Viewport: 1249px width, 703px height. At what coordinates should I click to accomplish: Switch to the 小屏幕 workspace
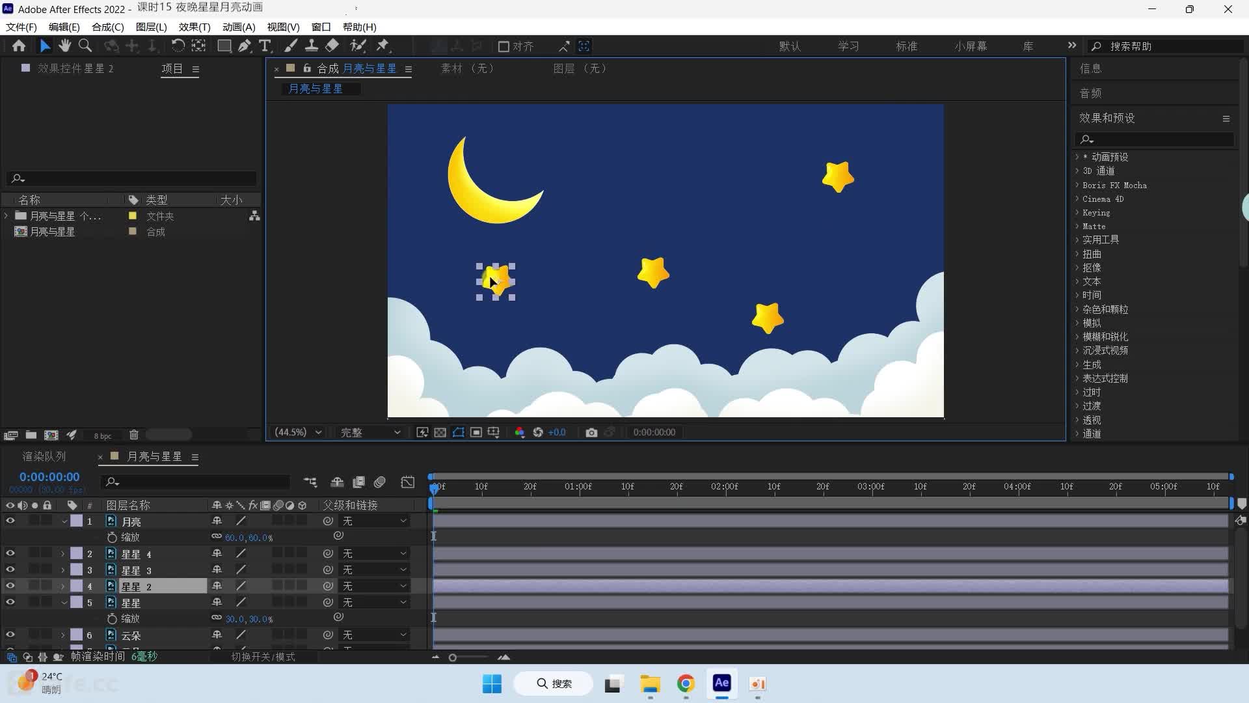coord(971,46)
